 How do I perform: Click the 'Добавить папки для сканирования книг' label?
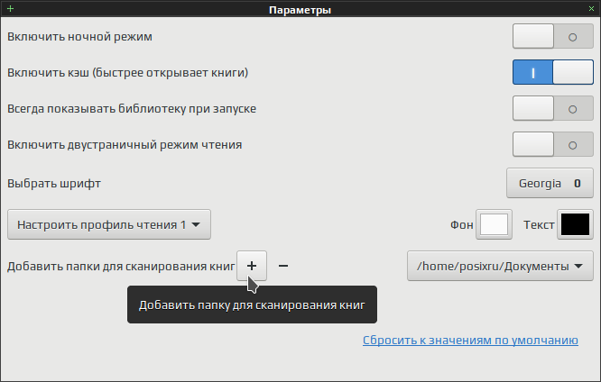tap(121, 266)
